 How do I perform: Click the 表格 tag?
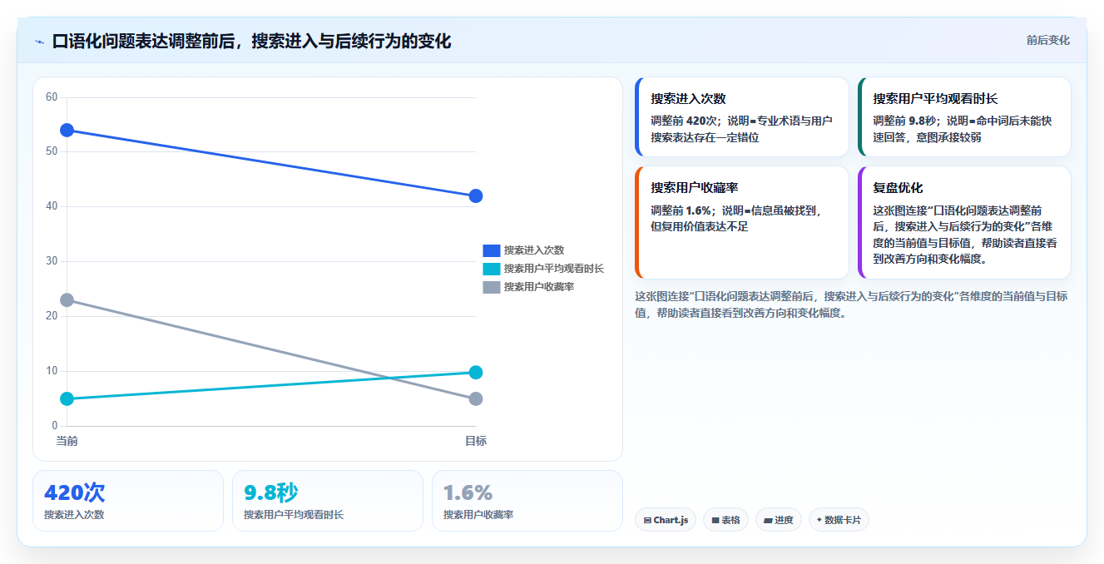pos(725,520)
